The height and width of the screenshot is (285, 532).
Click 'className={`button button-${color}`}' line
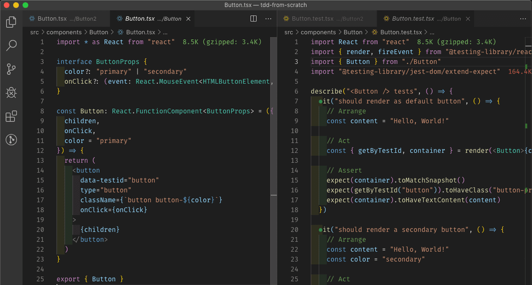pos(151,200)
